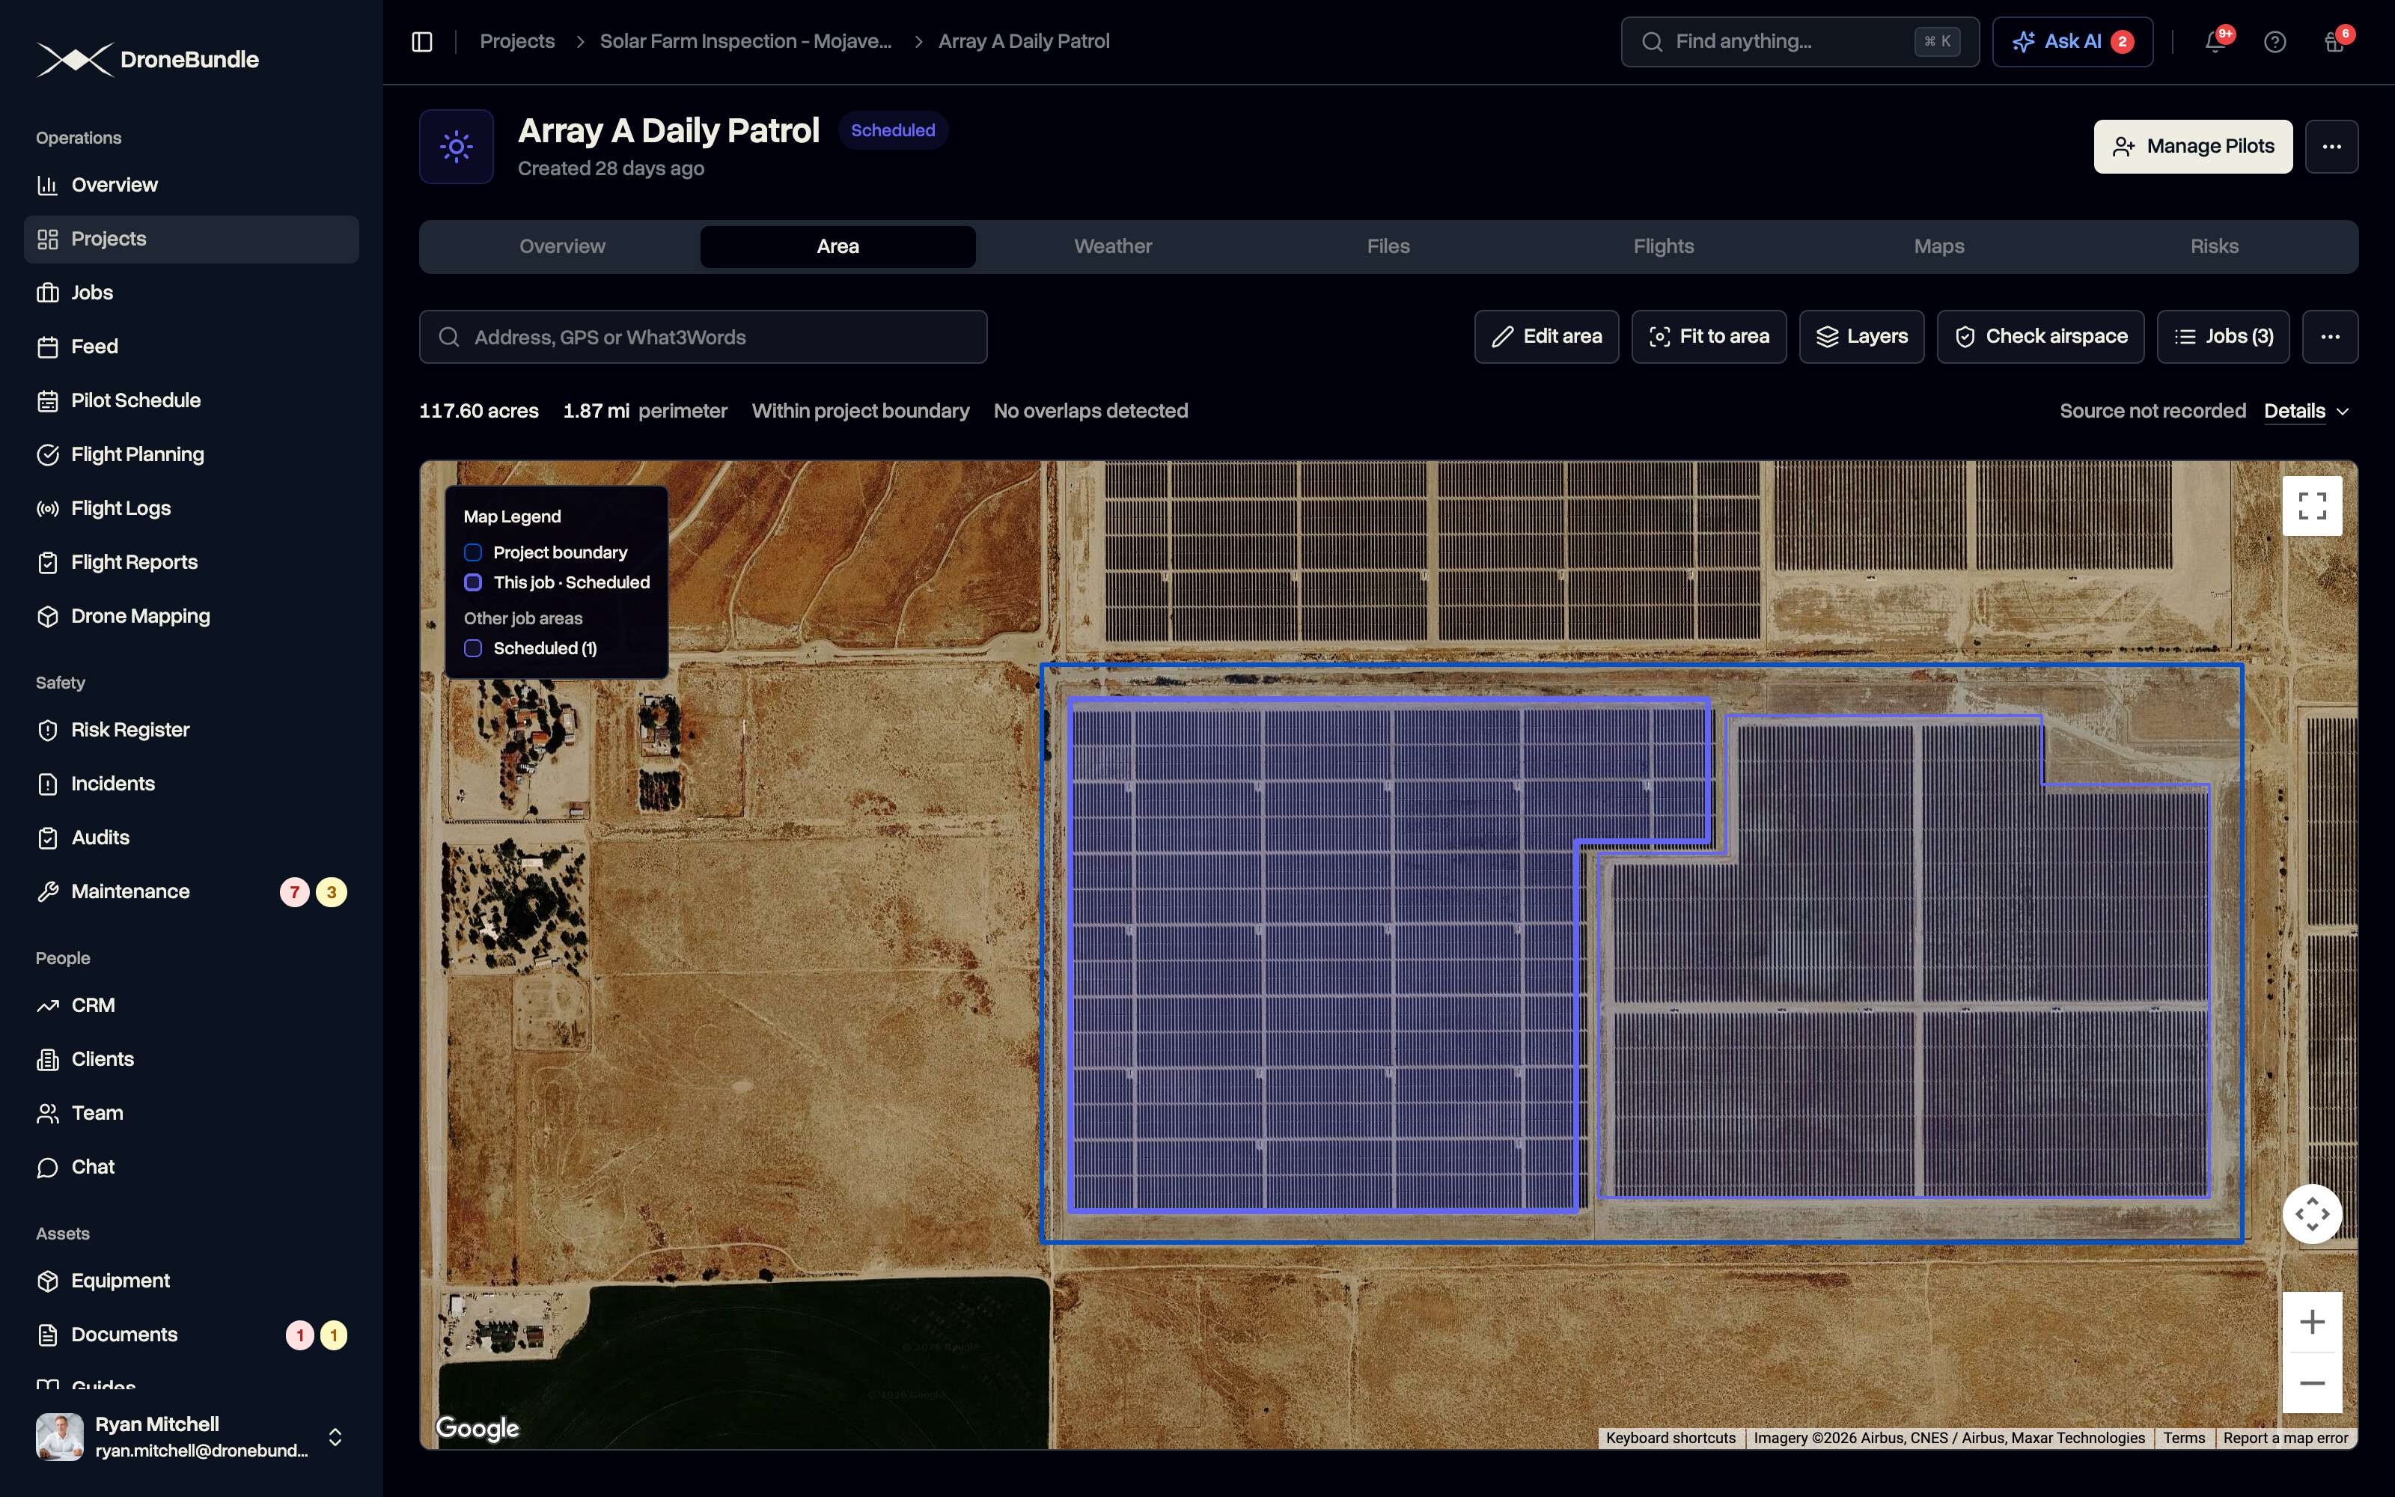Open Maintenance section
The height and width of the screenshot is (1497, 2395).
(x=191, y=891)
